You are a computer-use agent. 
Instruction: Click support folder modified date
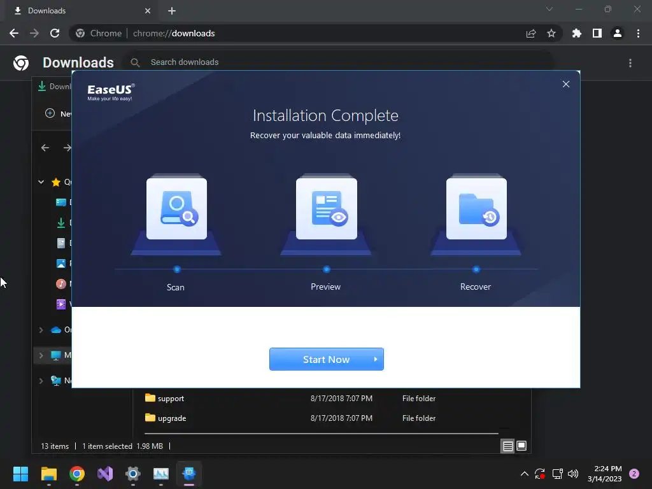coord(341,399)
